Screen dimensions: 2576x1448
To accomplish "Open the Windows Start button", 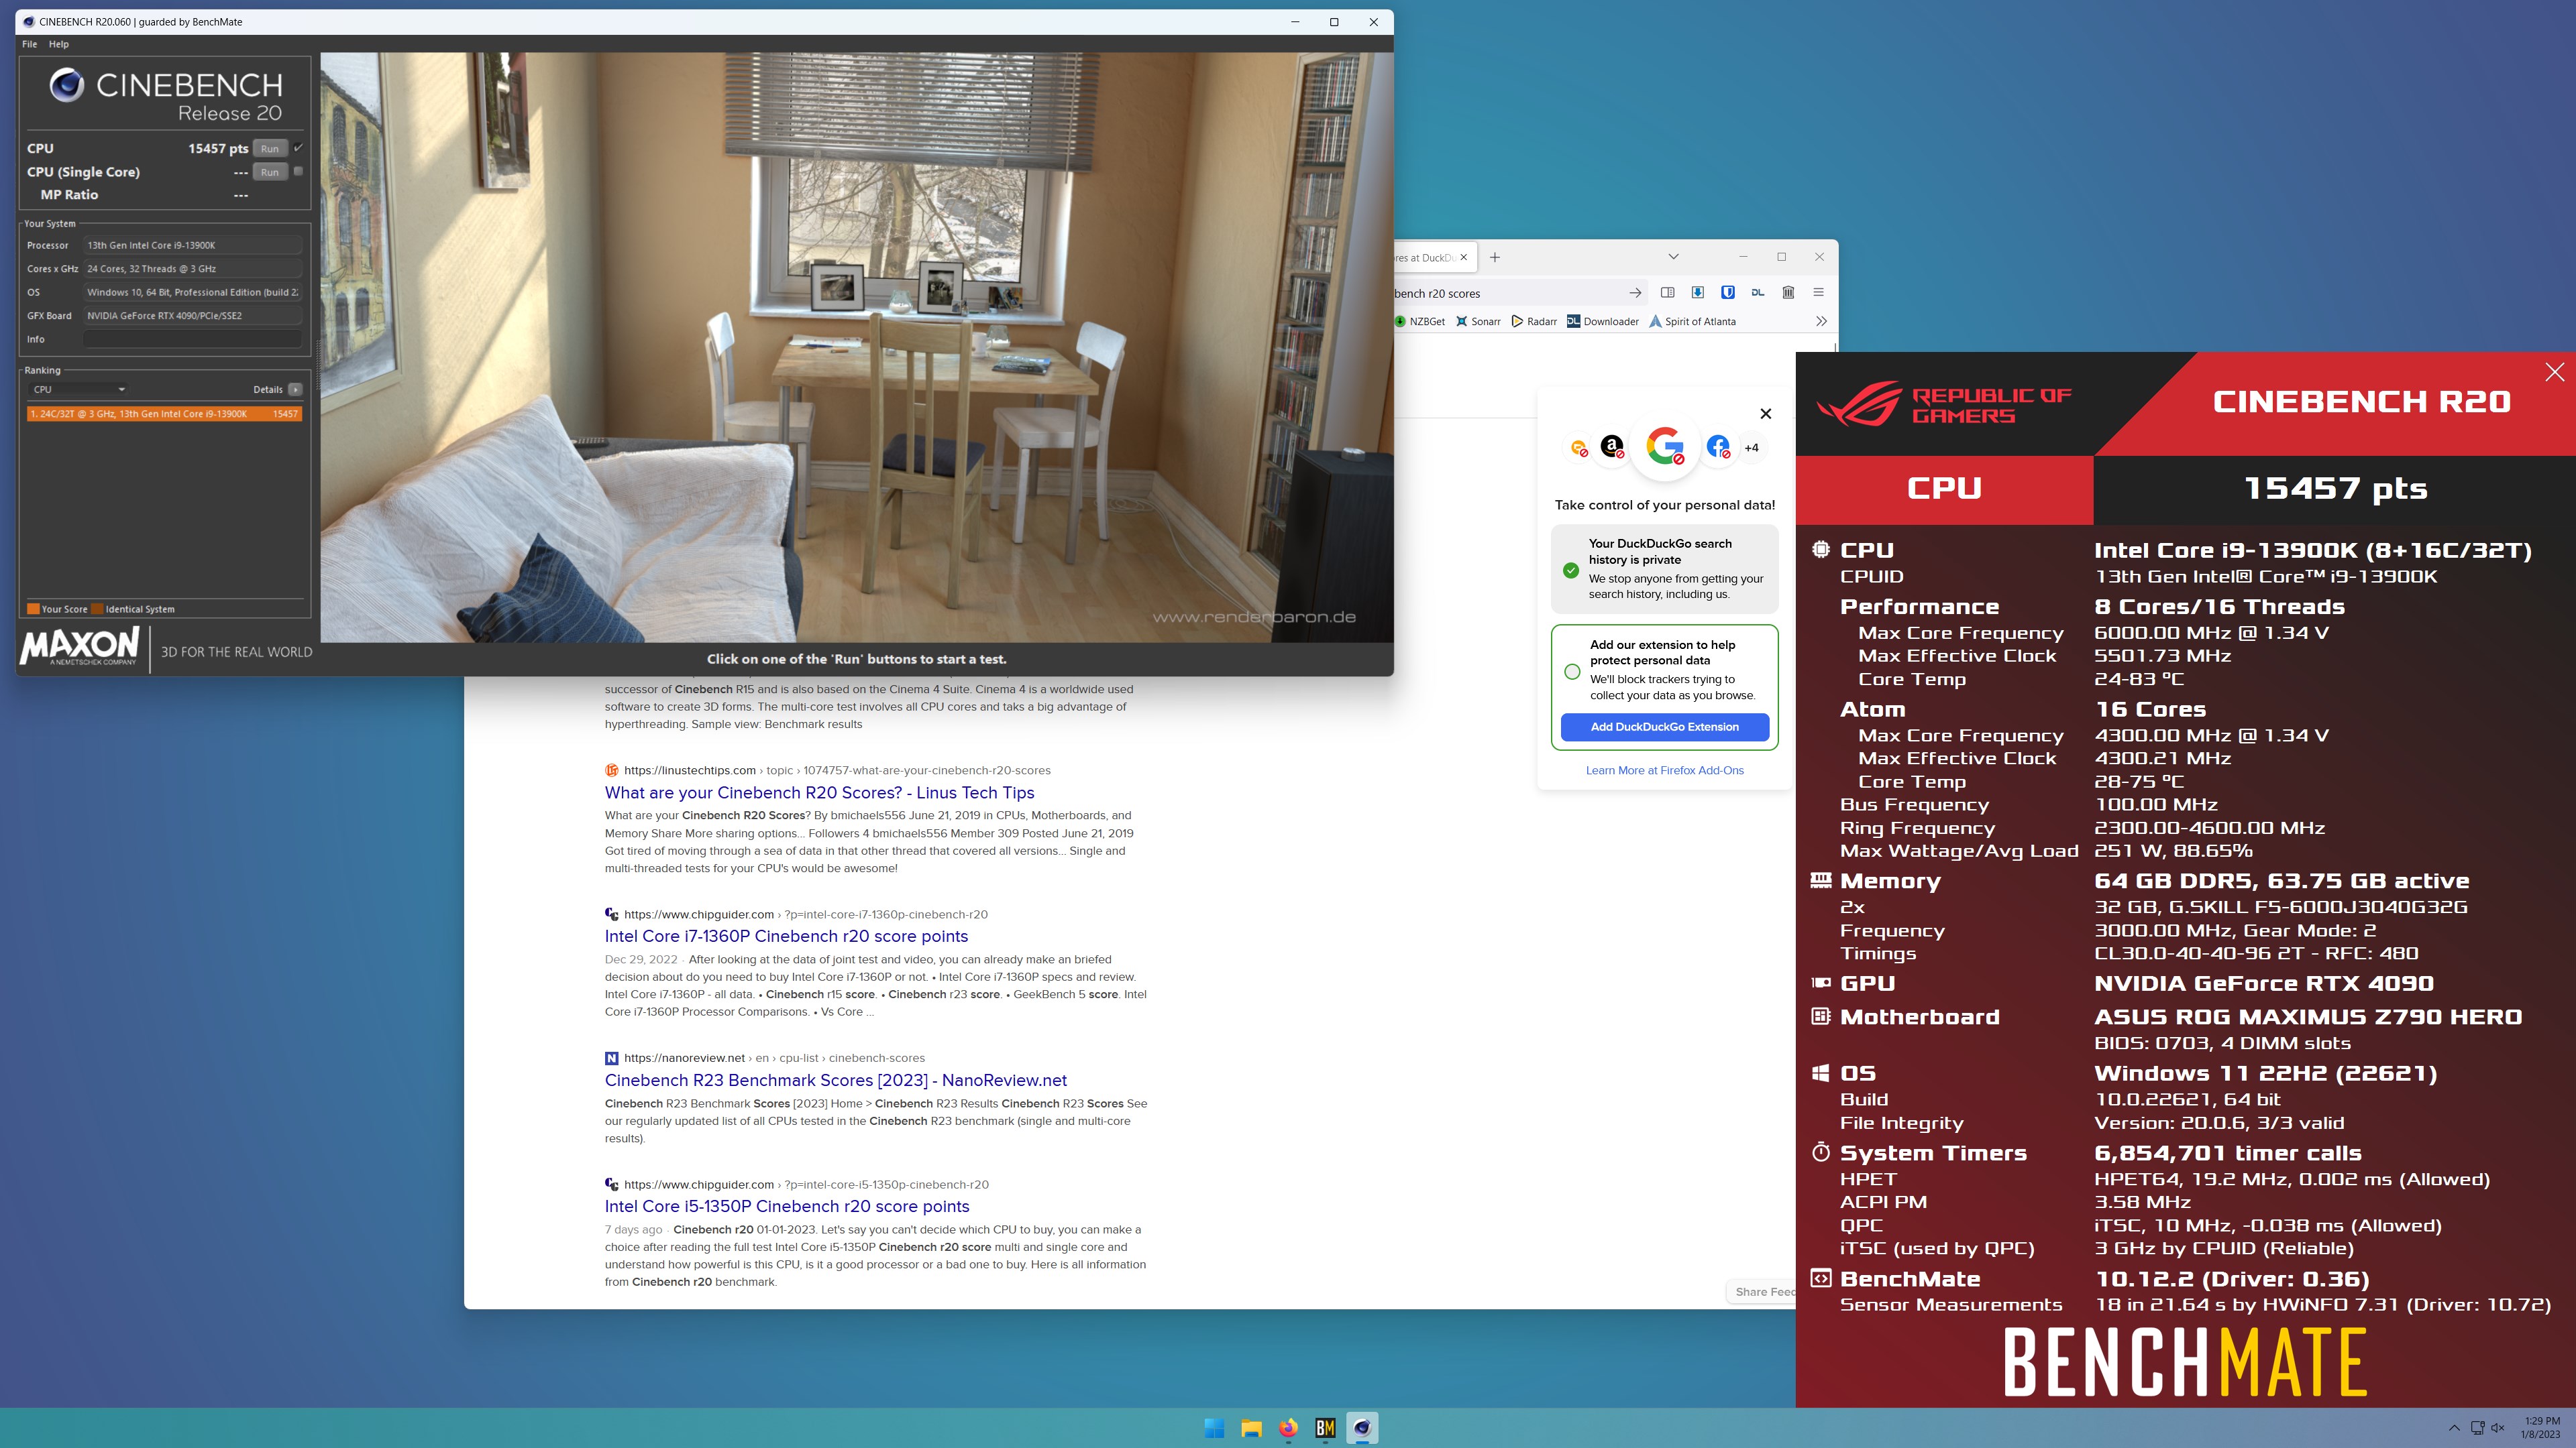I will point(1214,1428).
